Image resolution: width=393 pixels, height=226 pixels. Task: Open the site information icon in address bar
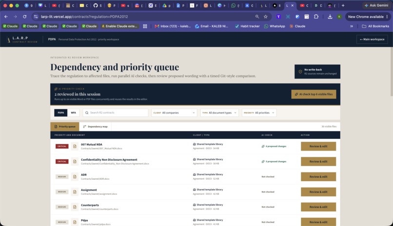(x=36, y=17)
